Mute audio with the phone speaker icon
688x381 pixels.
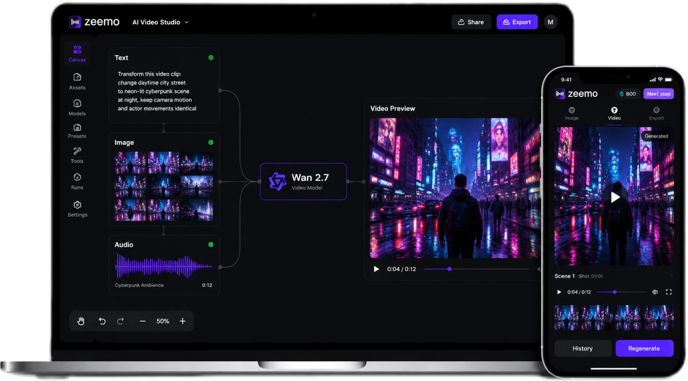(x=655, y=292)
